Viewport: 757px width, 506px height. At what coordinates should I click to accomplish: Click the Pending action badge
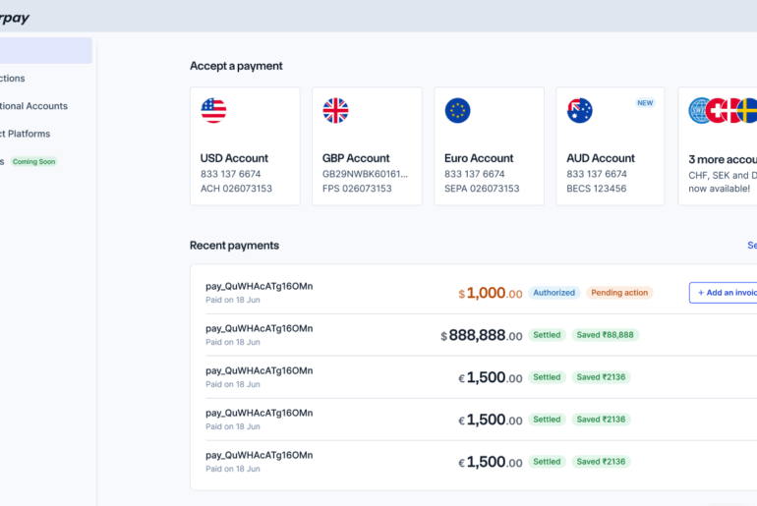[x=619, y=293]
